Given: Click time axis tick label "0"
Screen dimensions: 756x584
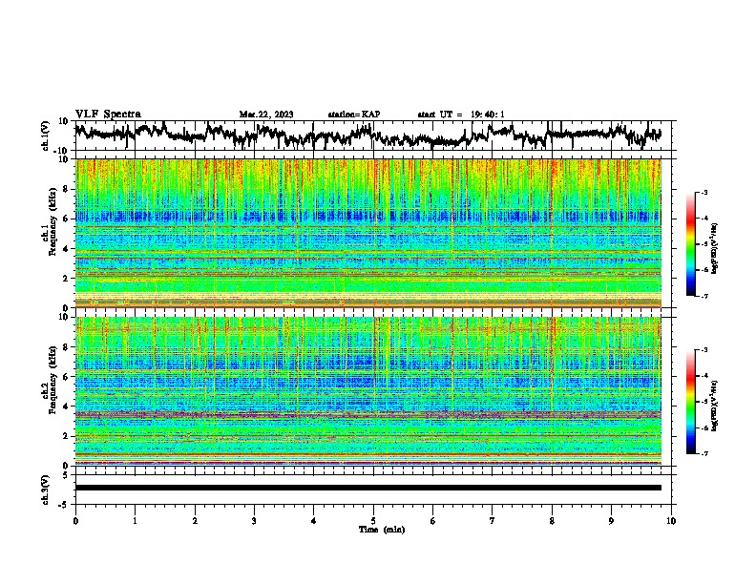Looking at the screenshot, I should (x=75, y=521).
